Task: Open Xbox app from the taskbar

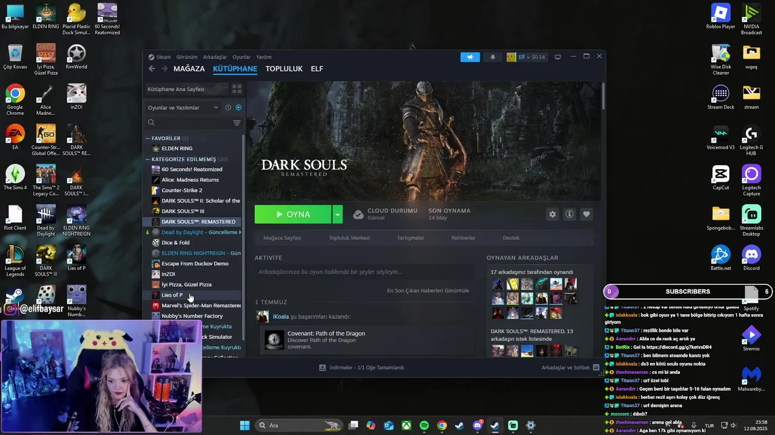Action: click(x=406, y=425)
